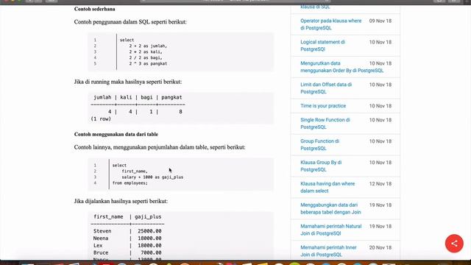This screenshot has height=265, width=471.
Task: Click code line '2 ^ 3 as pangkat'
Action: (148, 64)
